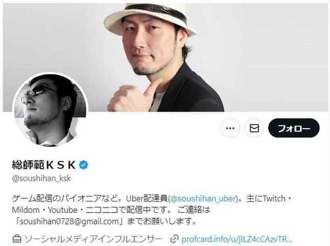Click the chain link icon beside profcard URL
This screenshot has height=246, width=330.
click(174, 239)
